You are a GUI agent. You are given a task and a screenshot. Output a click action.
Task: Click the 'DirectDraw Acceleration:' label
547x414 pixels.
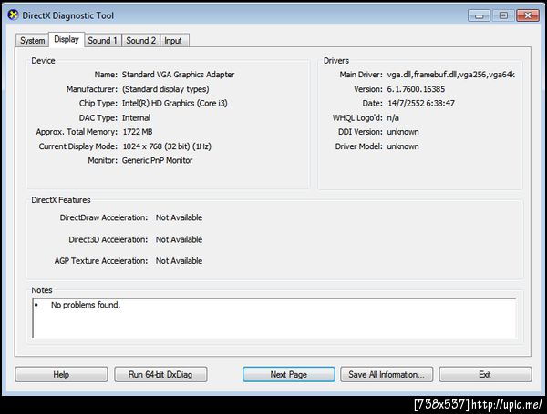[x=104, y=217]
